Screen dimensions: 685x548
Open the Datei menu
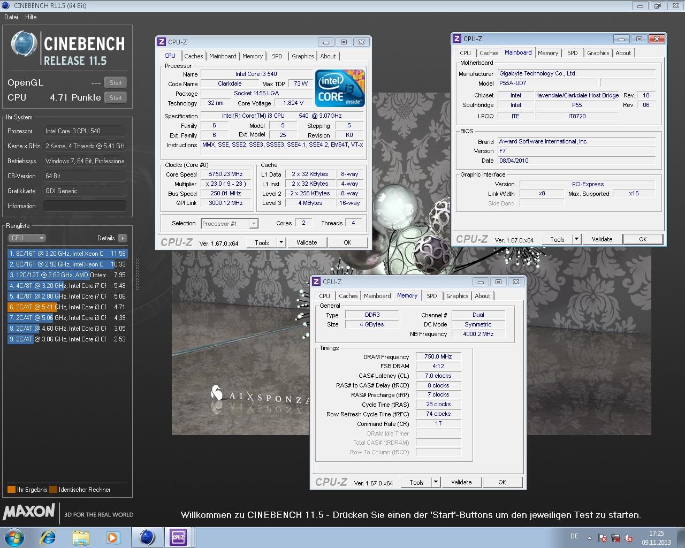pyautogui.click(x=11, y=17)
